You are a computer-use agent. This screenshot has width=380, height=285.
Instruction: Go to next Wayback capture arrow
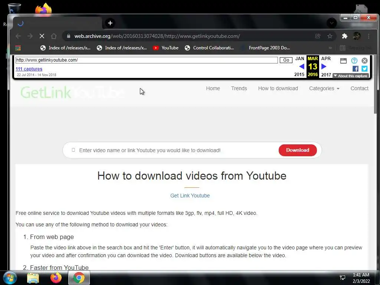[324, 66]
